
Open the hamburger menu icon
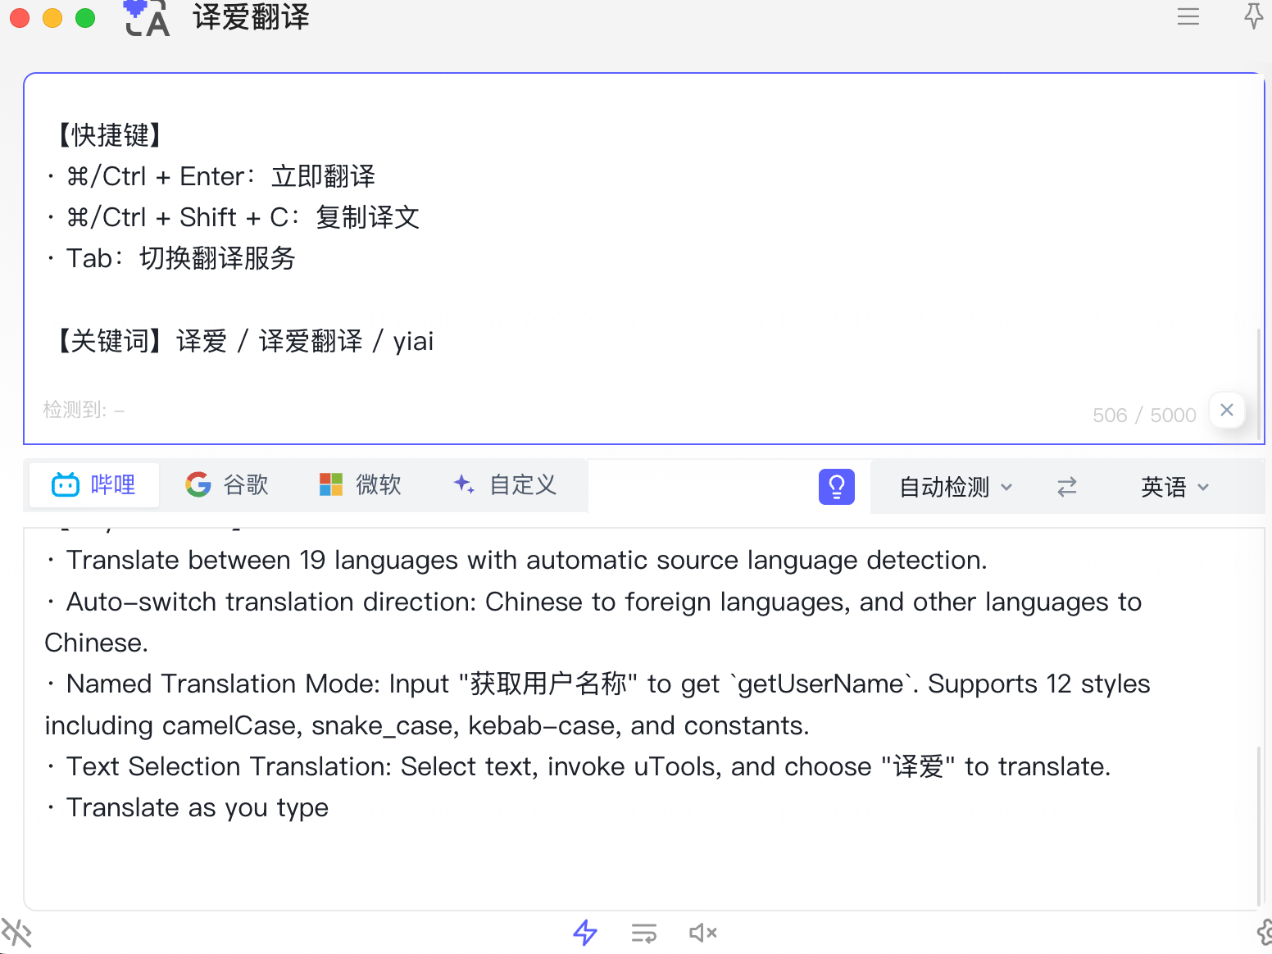tap(1188, 16)
